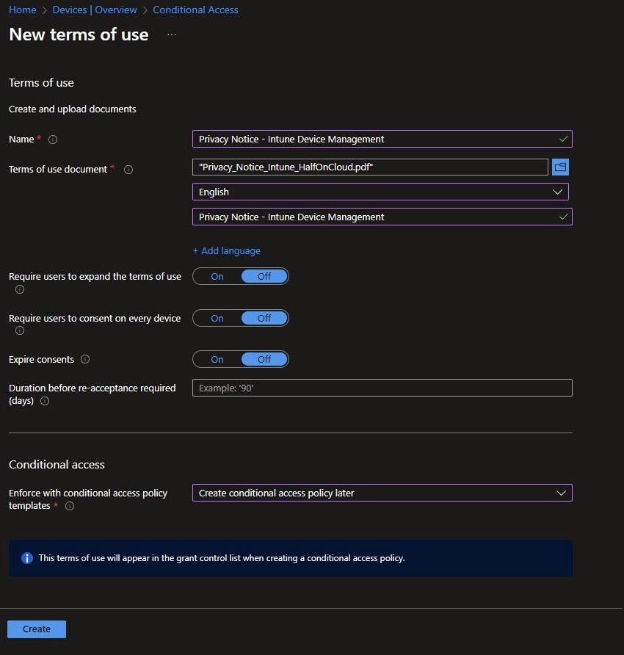Turn On require consent on every device
This screenshot has width=624, height=655.
tap(217, 318)
